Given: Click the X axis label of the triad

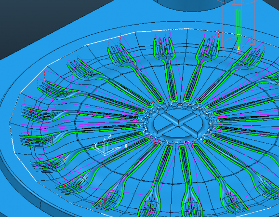Looking at the screenshot, I should click(x=126, y=146).
